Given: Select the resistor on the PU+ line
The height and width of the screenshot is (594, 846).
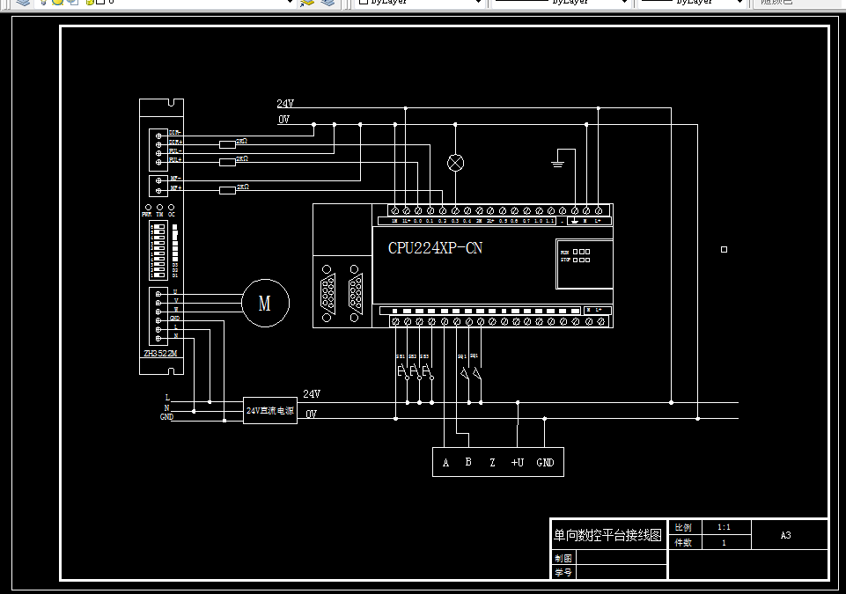Looking at the screenshot, I should coord(227,163).
